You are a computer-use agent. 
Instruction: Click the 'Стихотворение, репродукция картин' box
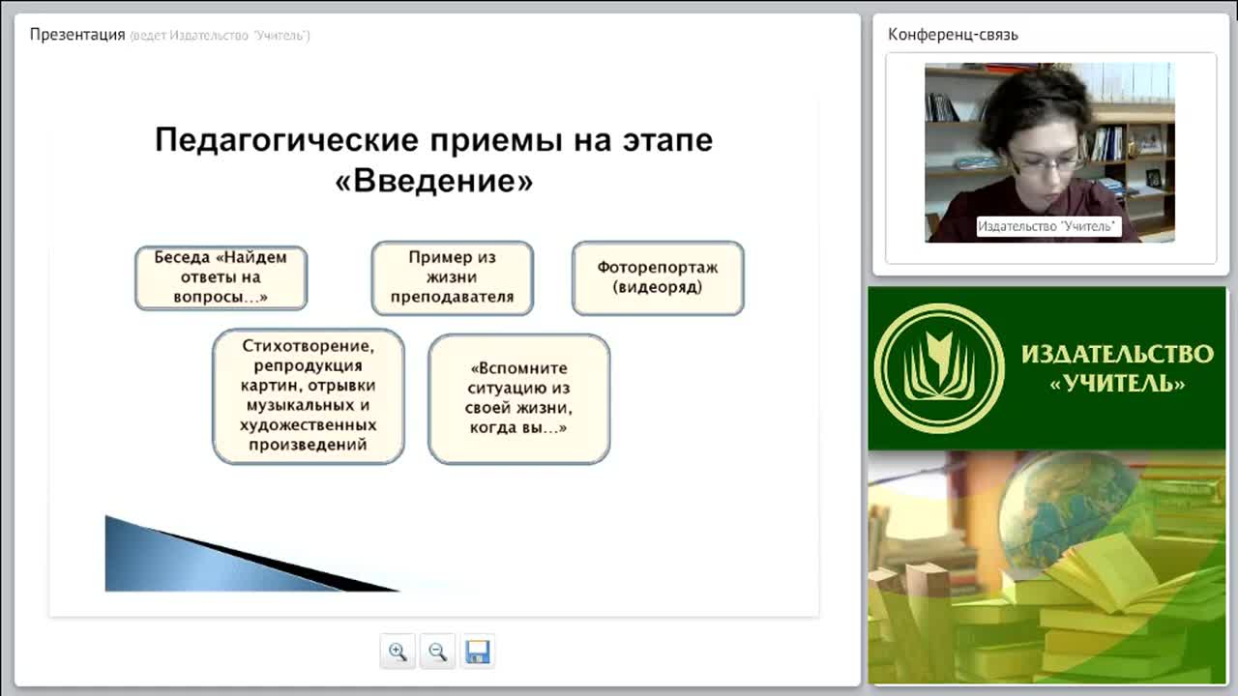click(x=309, y=395)
